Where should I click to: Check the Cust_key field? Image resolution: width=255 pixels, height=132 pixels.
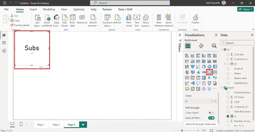pos(228,54)
